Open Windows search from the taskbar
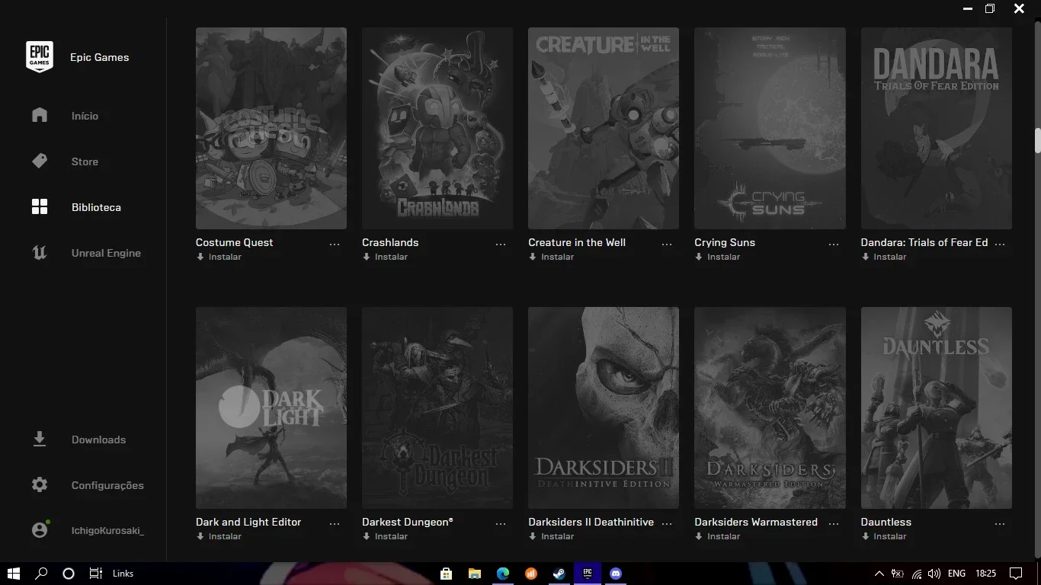The height and width of the screenshot is (585, 1041). click(x=41, y=574)
